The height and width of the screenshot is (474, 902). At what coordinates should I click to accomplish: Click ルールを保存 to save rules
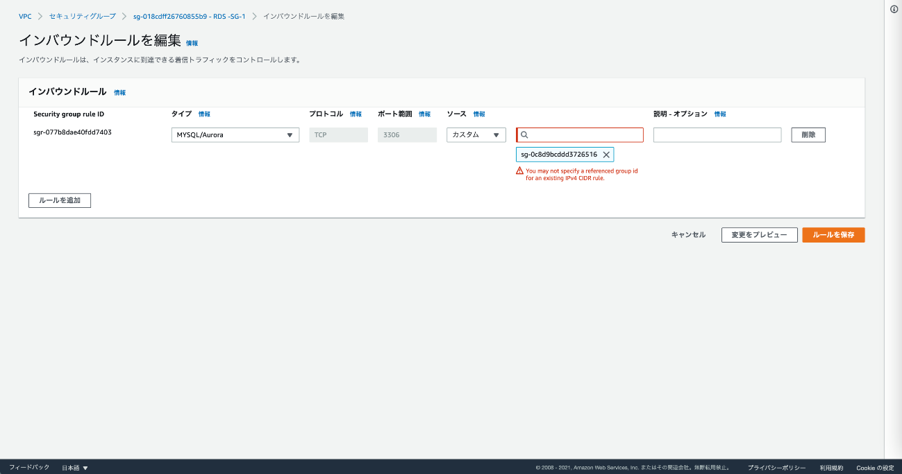[x=833, y=235]
